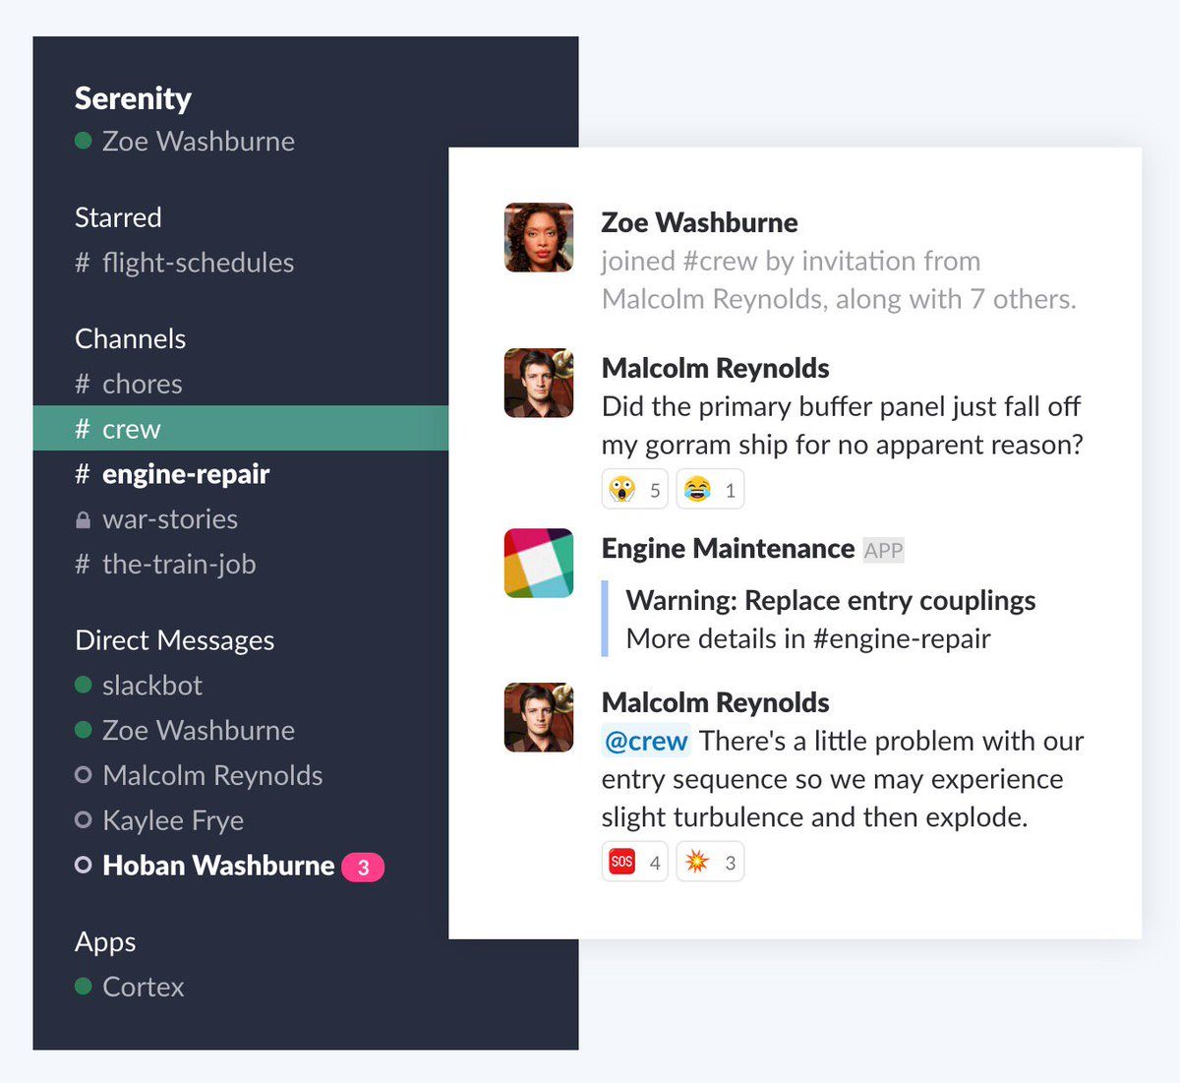Click the Direct Messages section header

(174, 640)
